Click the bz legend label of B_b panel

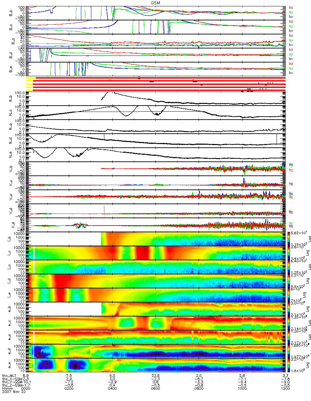(x=291, y=7)
